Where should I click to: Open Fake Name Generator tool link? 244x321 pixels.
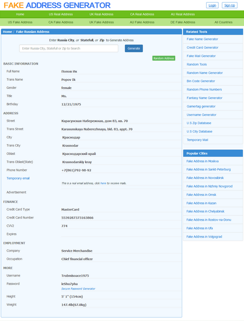[x=202, y=39]
